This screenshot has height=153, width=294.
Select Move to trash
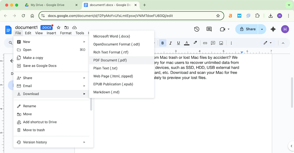coord(51,130)
